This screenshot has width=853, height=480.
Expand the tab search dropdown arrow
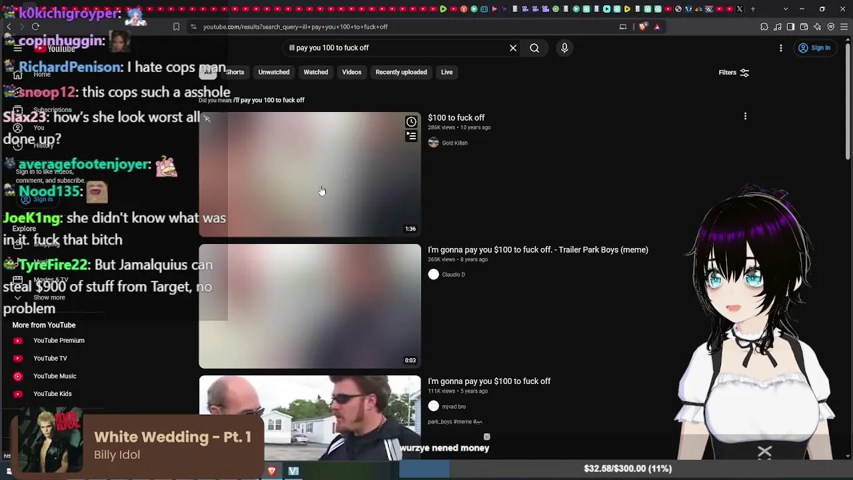tap(786, 9)
